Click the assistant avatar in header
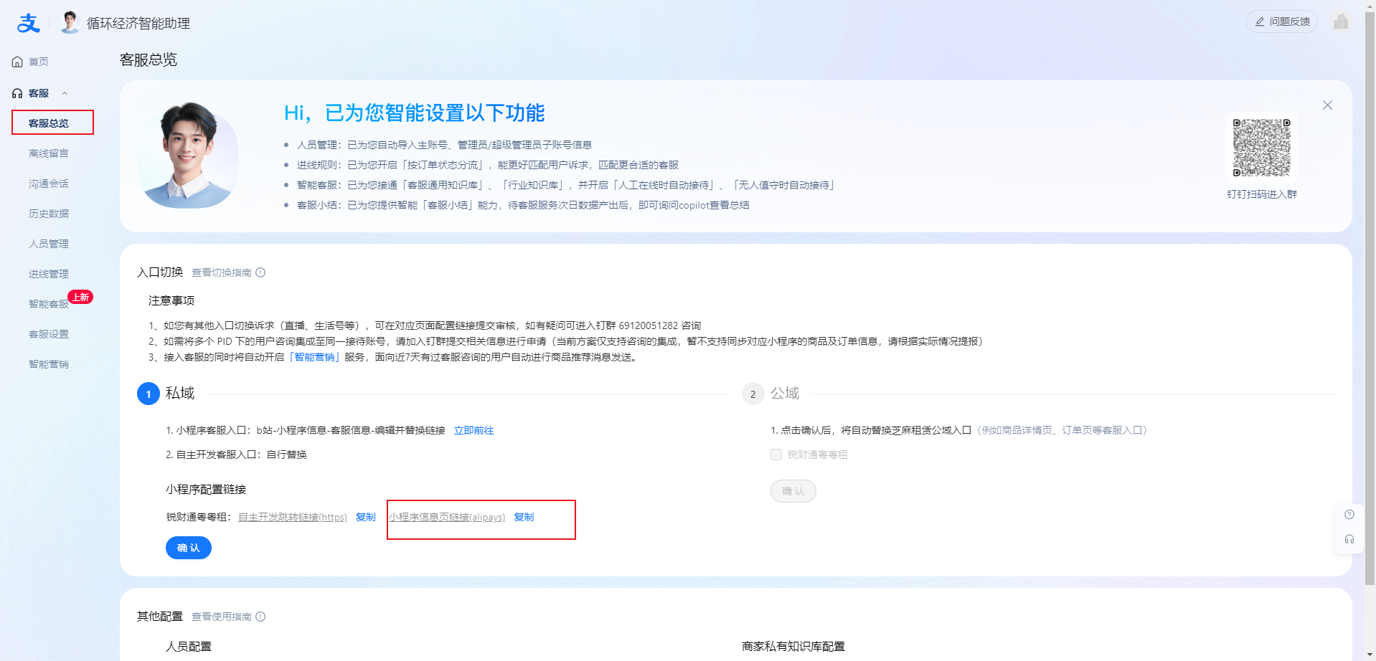The image size is (1376, 661). (x=70, y=23)
